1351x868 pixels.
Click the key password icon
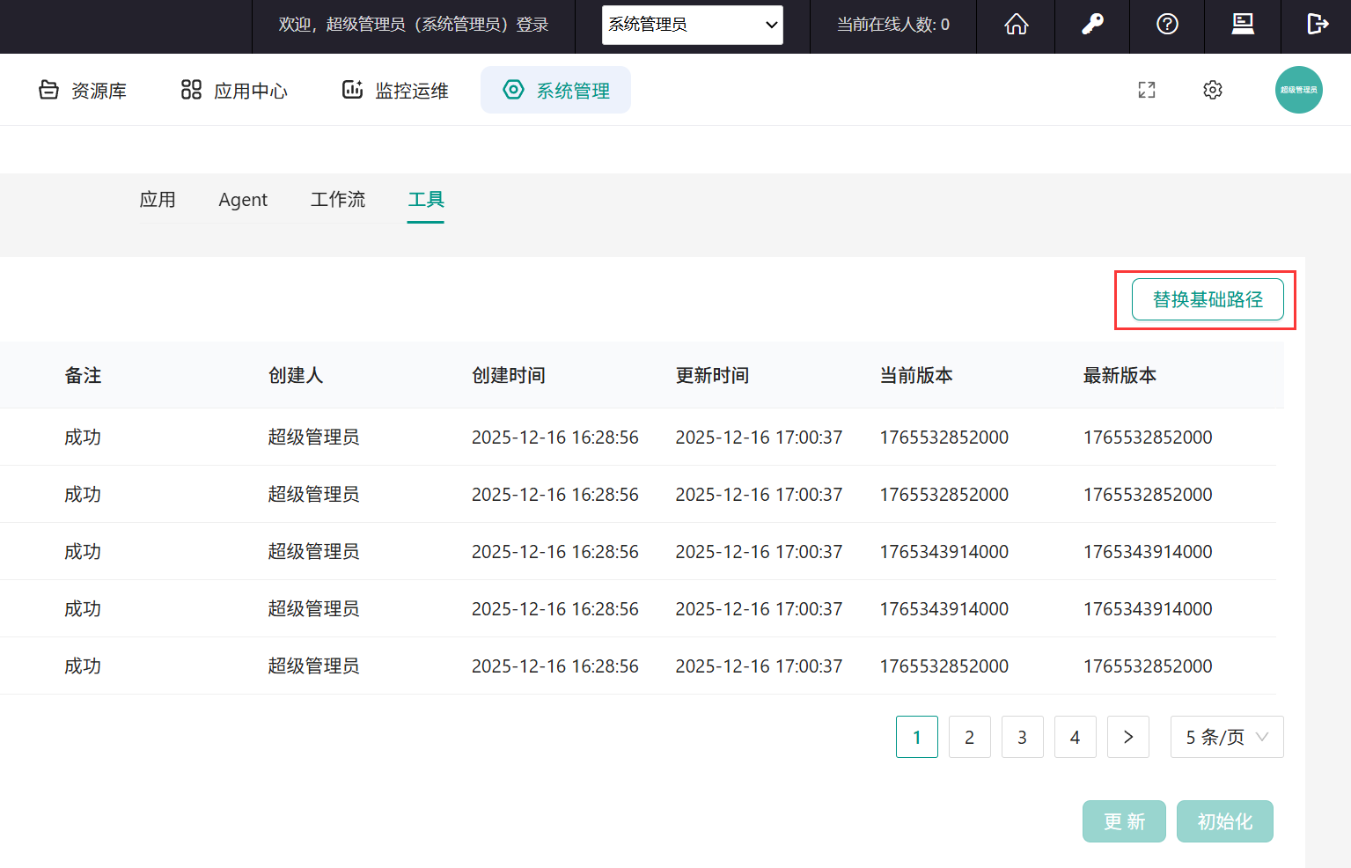(1092, 25)
